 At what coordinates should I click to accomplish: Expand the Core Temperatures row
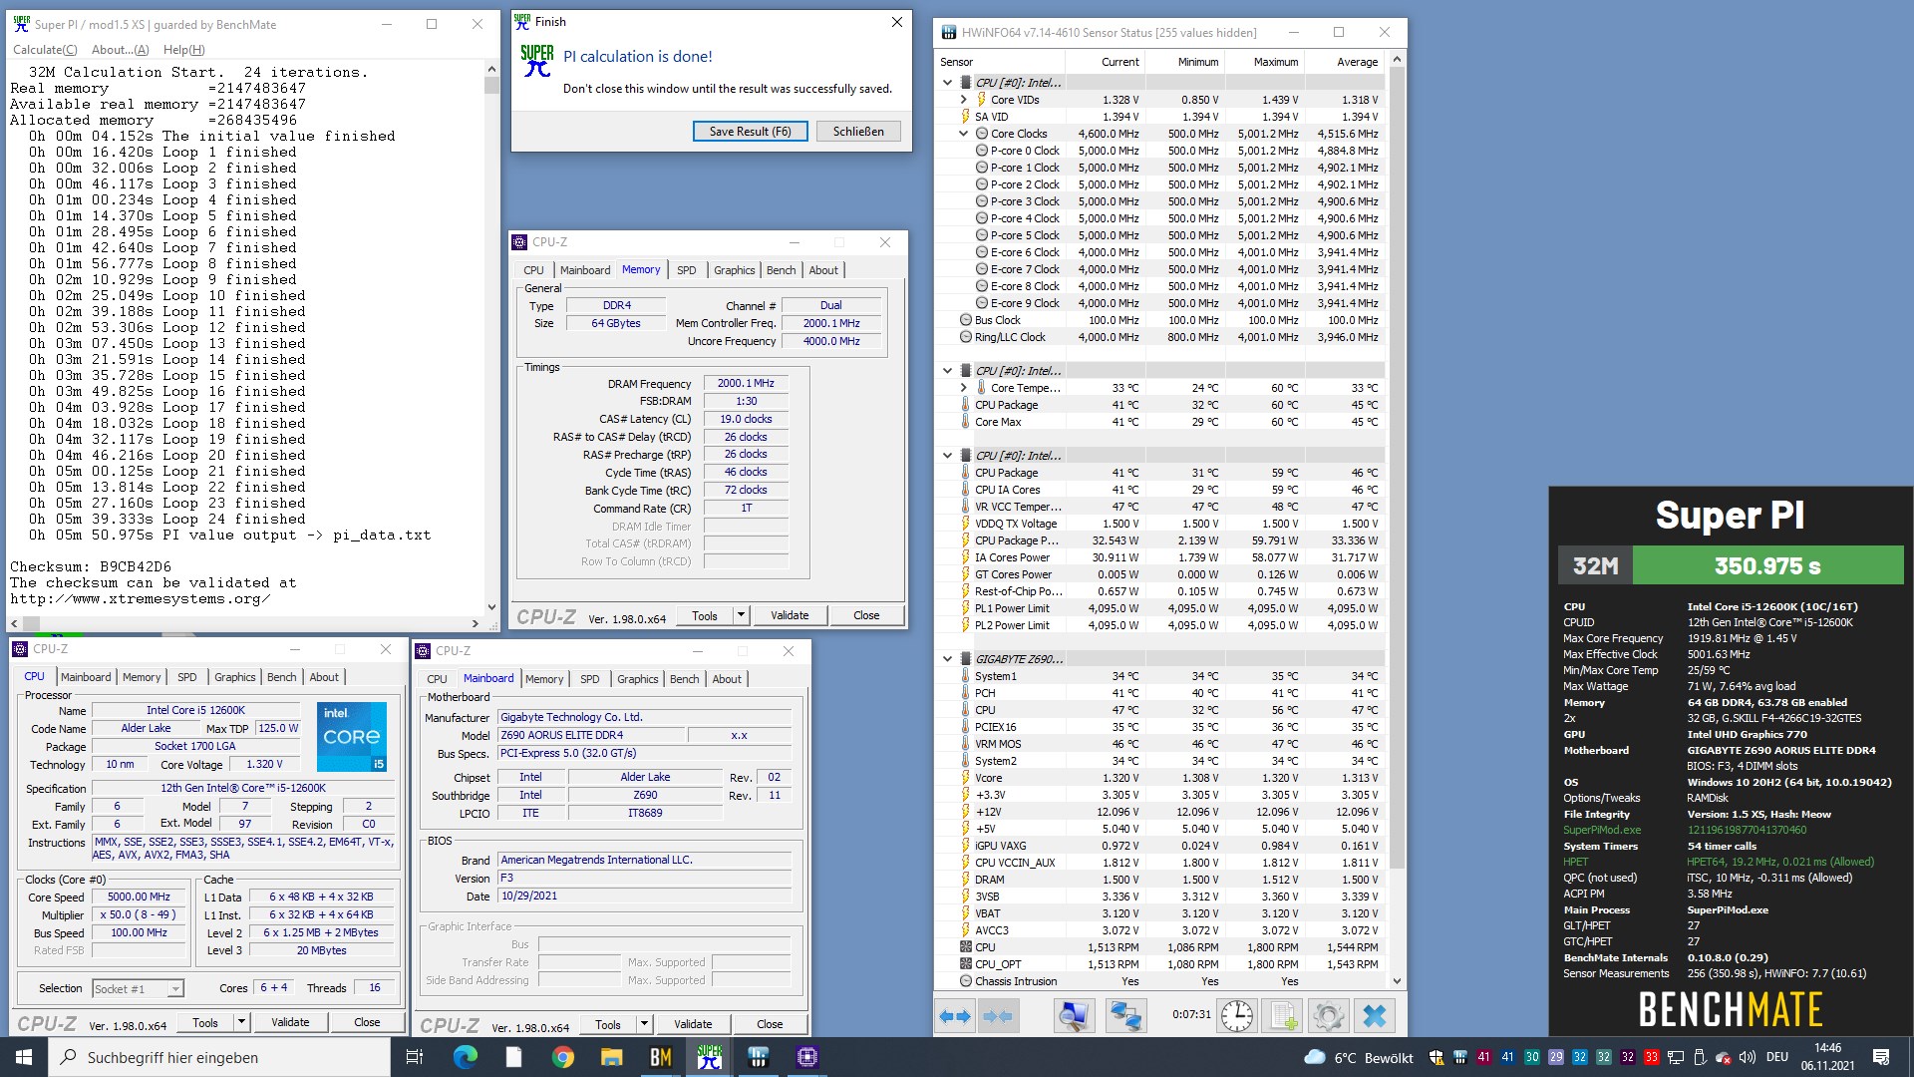click(964, 388)
